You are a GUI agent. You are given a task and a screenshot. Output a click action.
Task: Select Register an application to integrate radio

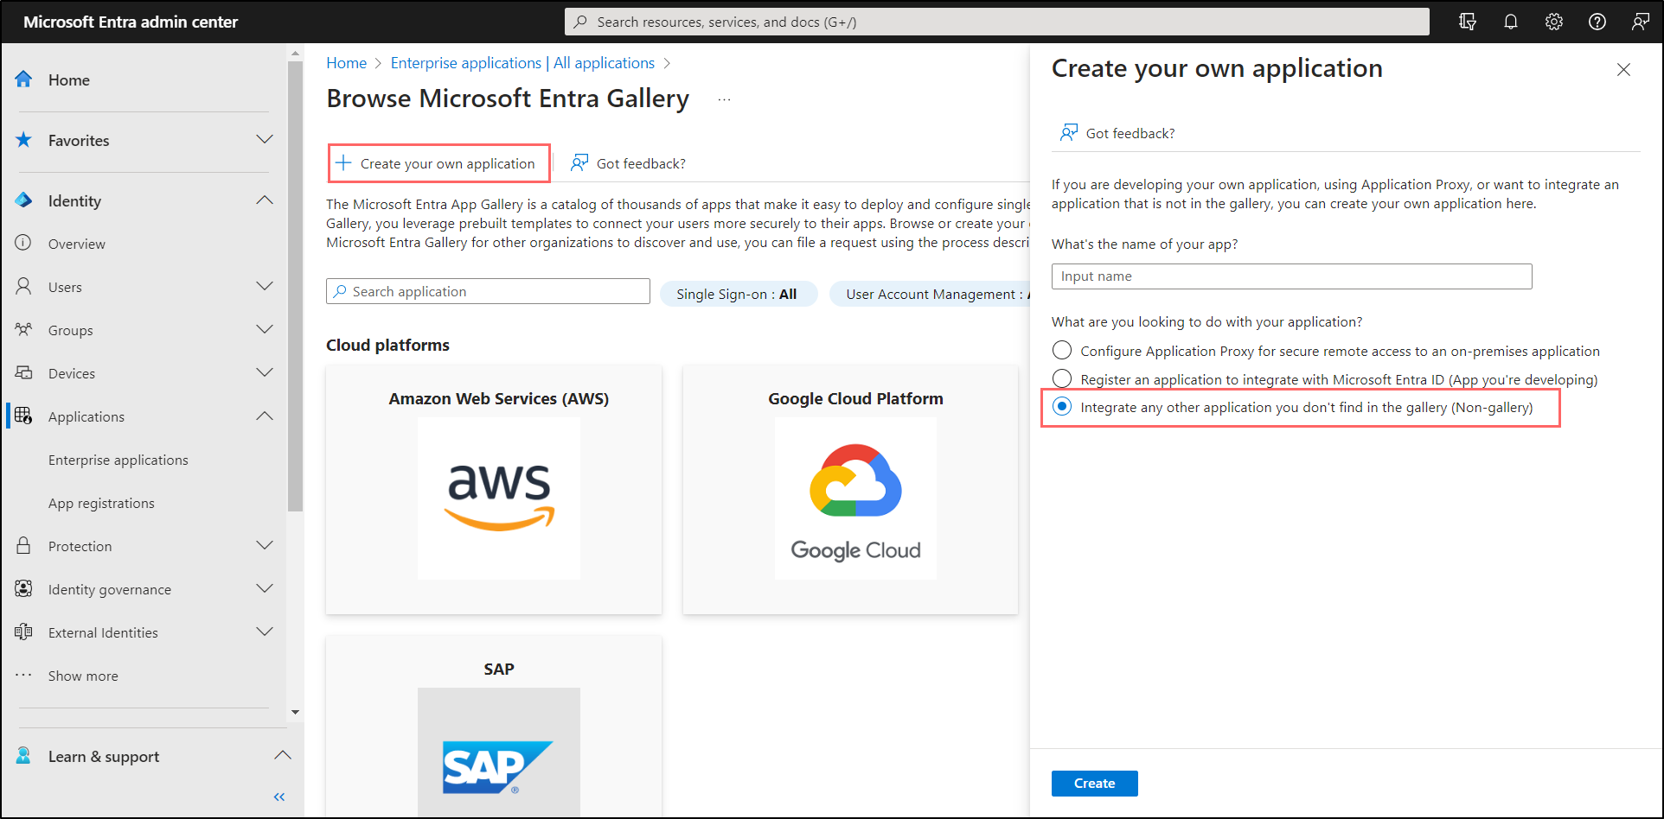pos(1062,378)
